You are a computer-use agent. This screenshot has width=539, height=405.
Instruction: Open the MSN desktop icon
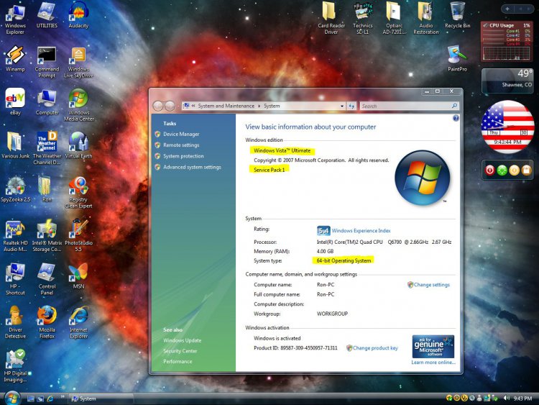coord(78,276)
